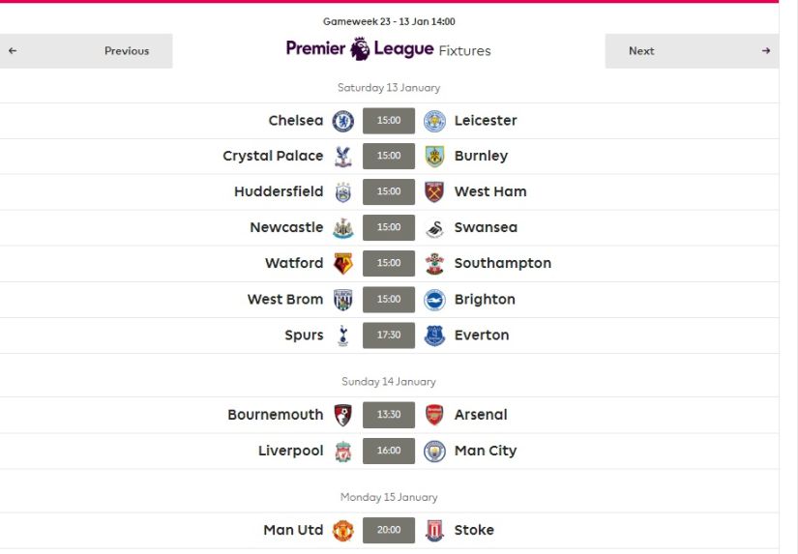798x554 pixels.
Task: Click the right arrow on Next button
Action: click(765, 51)
